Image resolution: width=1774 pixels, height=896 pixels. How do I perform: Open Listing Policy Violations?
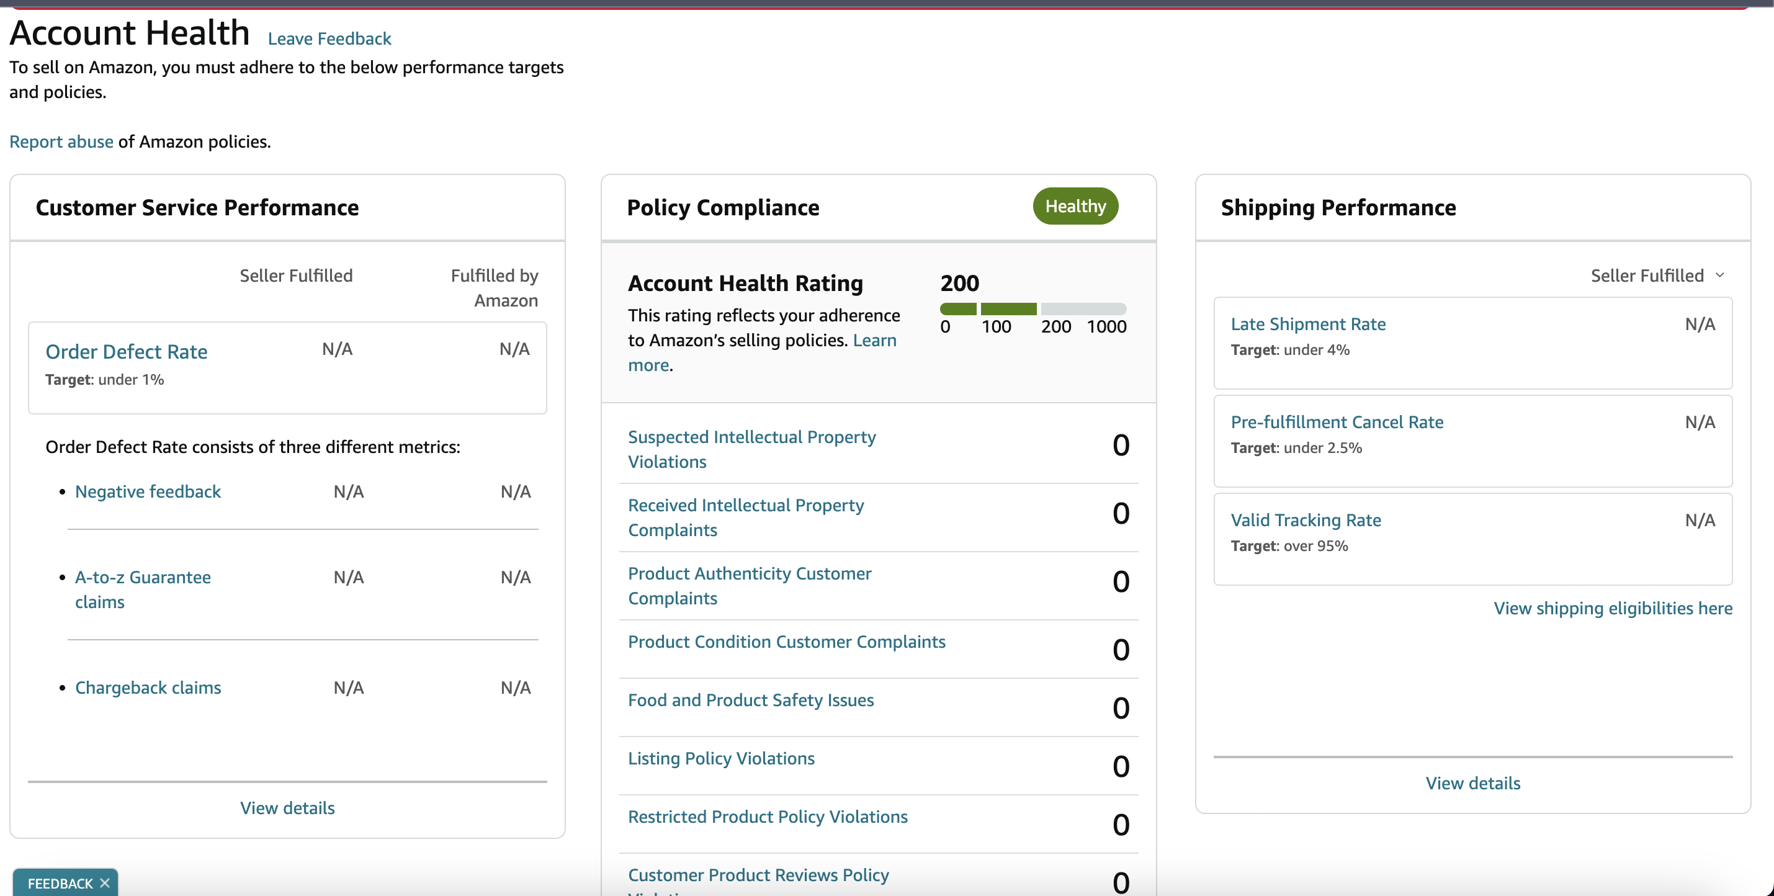click(x=721, y=758)
